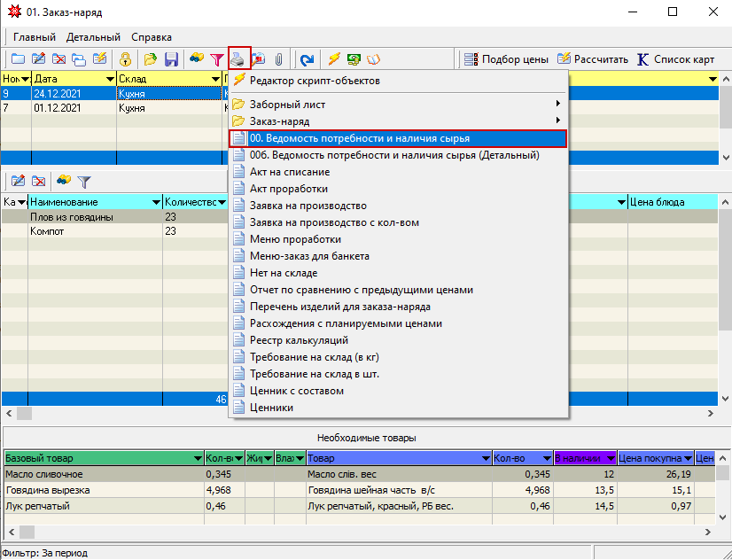This screenshot has height=560, width=732.
Task: Click the delete row icon in the detail toolbar
Action: 39,181
